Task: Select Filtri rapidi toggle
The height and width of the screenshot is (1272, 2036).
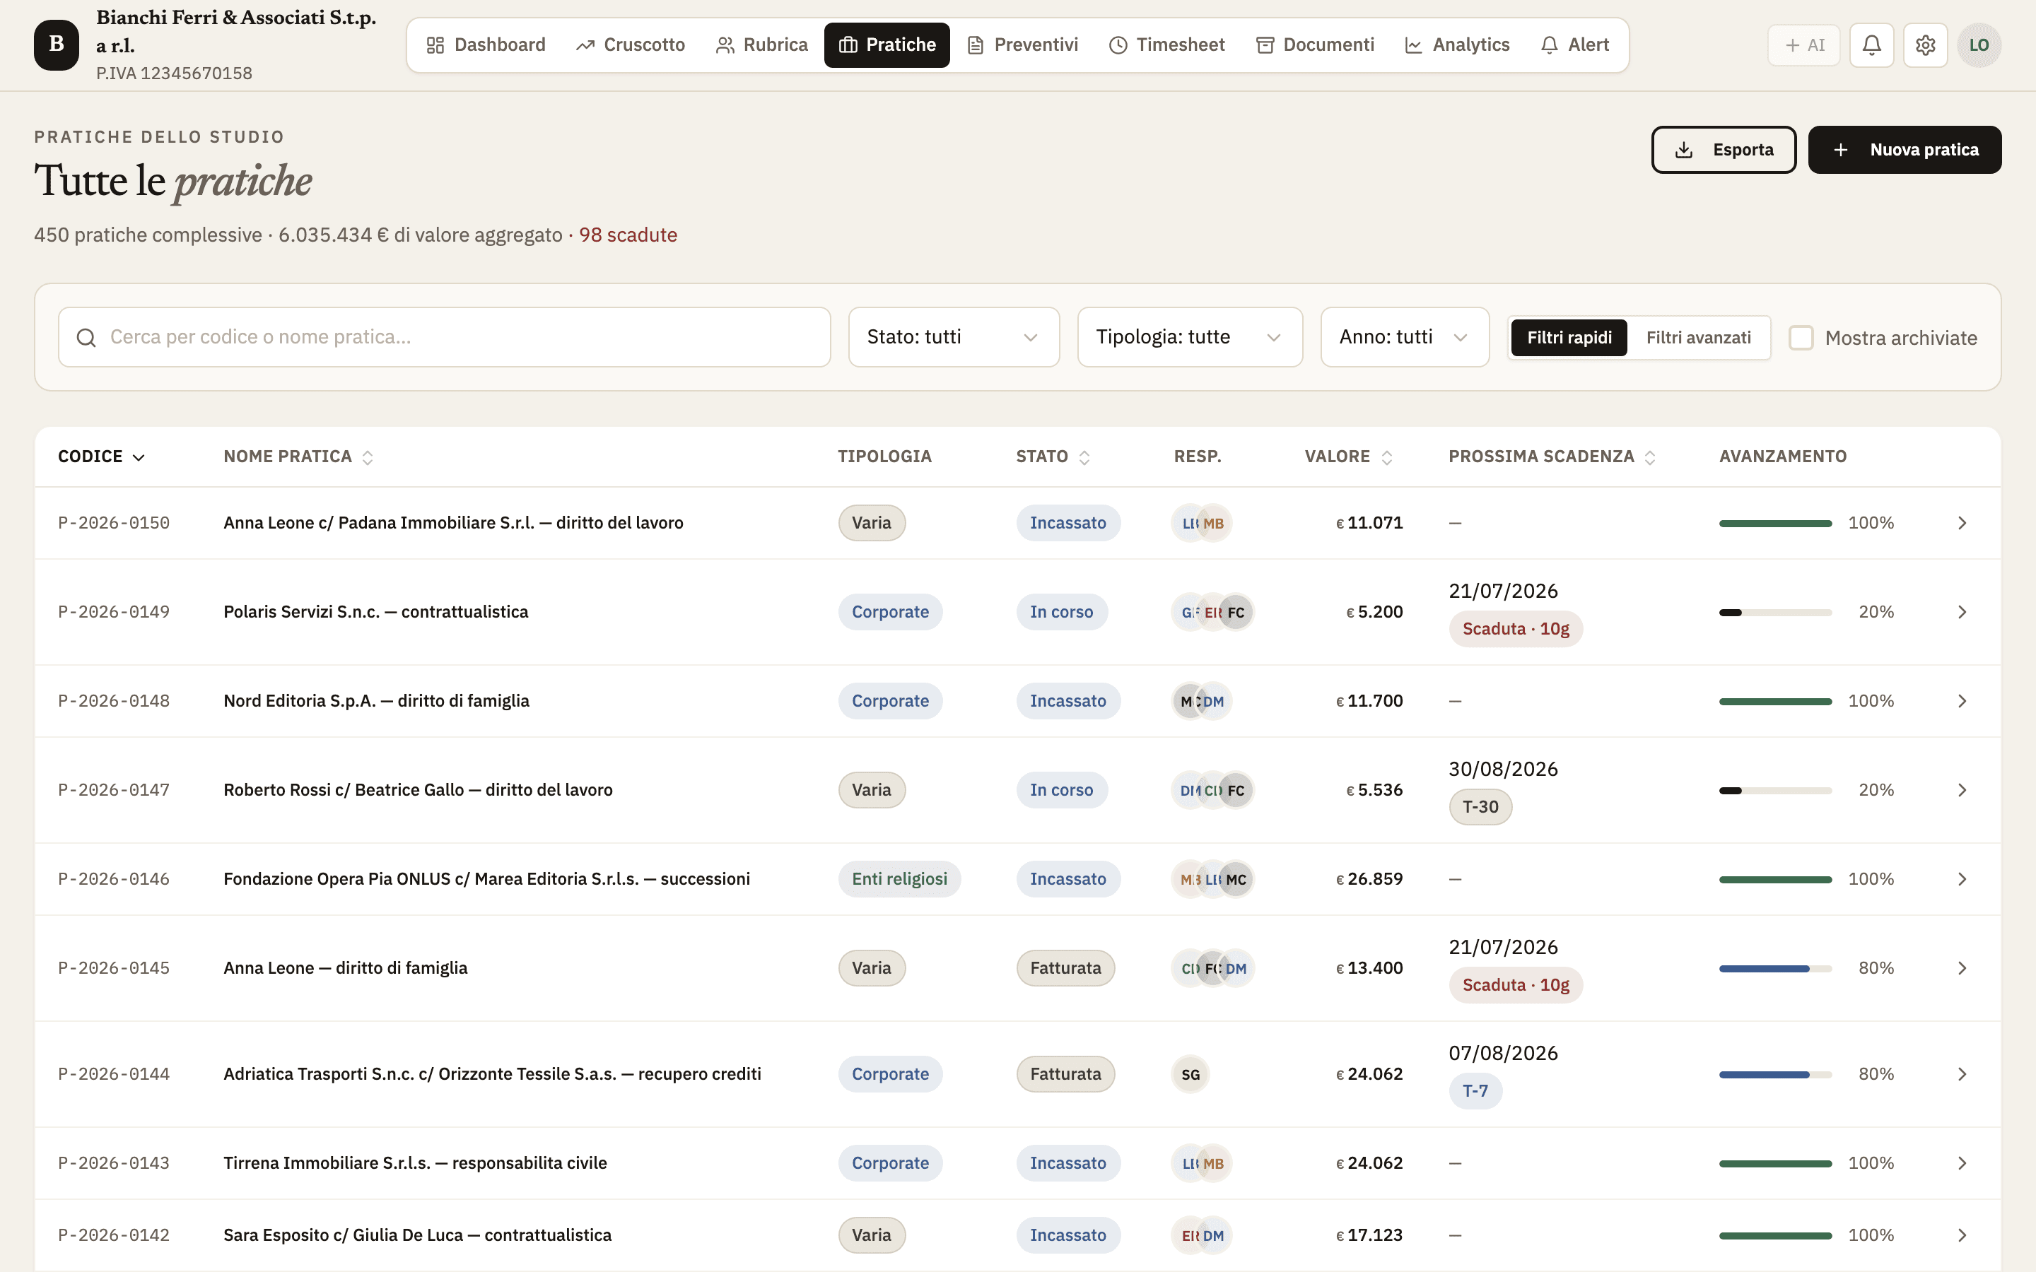Action: coord(1569,337)
